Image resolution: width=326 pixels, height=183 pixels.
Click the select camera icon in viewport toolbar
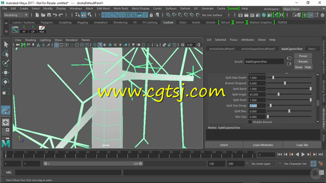18,45
